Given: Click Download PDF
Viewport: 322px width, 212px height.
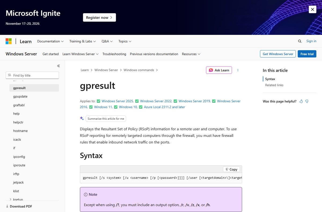Looking at the screenshot, I should [x=19, y=206].
